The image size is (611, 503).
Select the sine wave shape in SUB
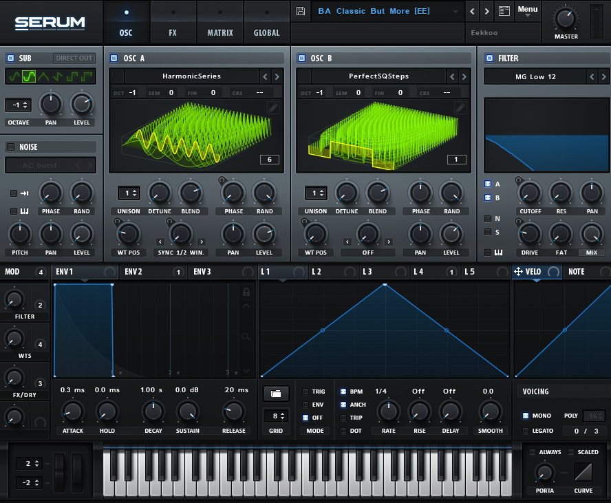[x=14, y=76]
